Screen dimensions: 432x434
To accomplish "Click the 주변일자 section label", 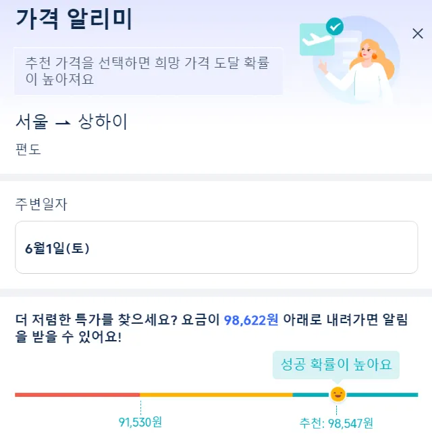I will 41,203.
